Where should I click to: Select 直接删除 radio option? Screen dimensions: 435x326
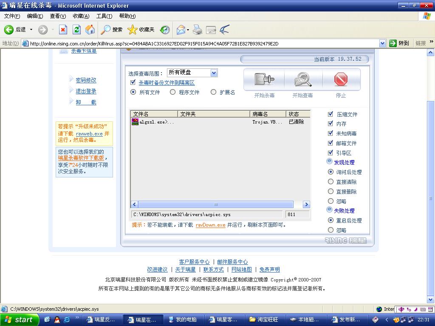tap(330, 191)
